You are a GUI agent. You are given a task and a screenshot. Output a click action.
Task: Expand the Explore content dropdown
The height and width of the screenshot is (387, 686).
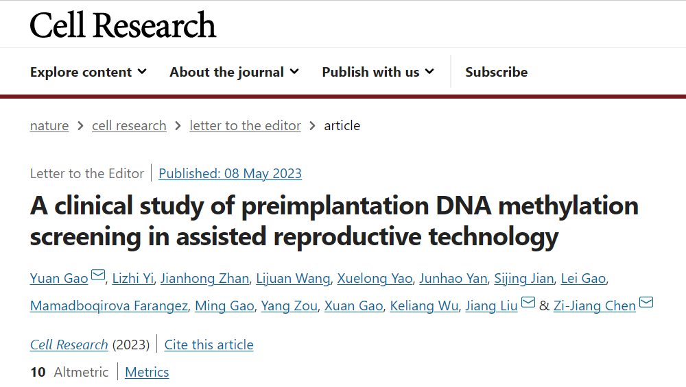point(88,72)
